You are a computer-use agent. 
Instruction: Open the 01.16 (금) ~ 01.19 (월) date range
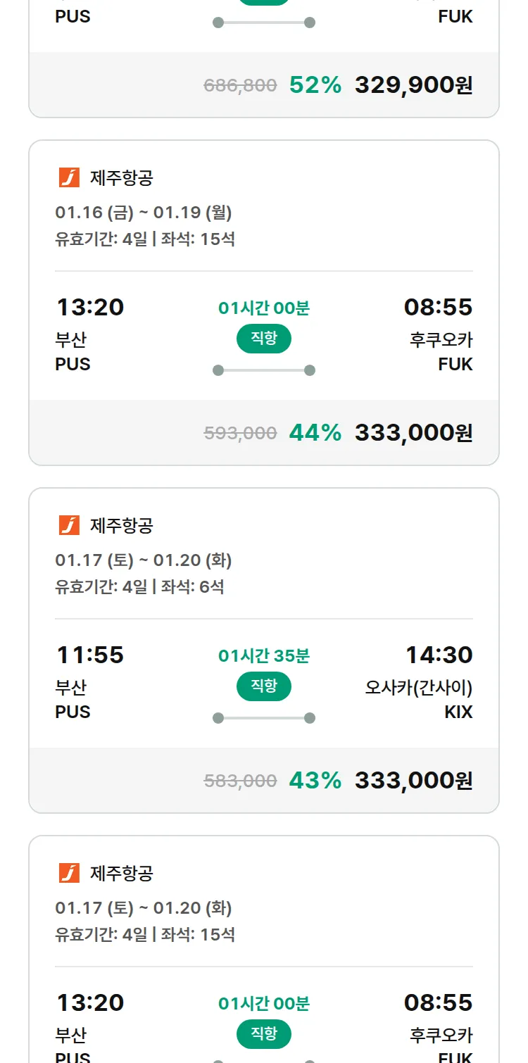coord(144,213)
